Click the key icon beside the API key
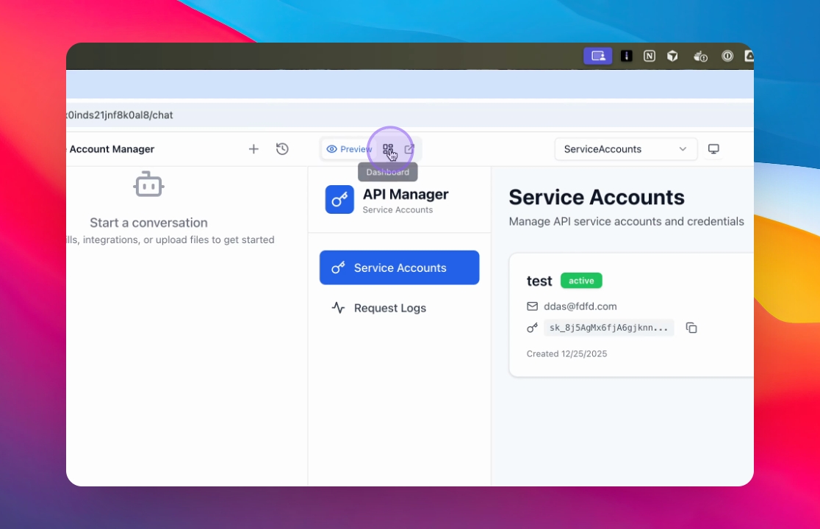Image resolution: width=820 pixels, height=529 pixels. 533,328
